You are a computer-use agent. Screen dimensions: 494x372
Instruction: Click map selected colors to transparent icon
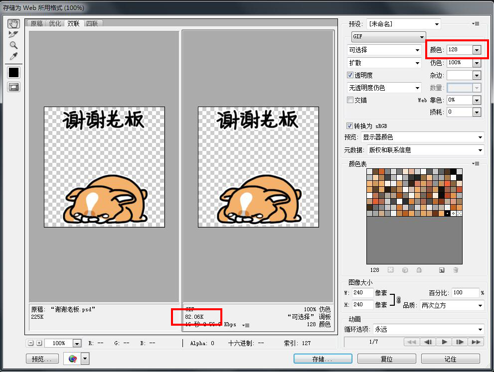click(391, 270)
